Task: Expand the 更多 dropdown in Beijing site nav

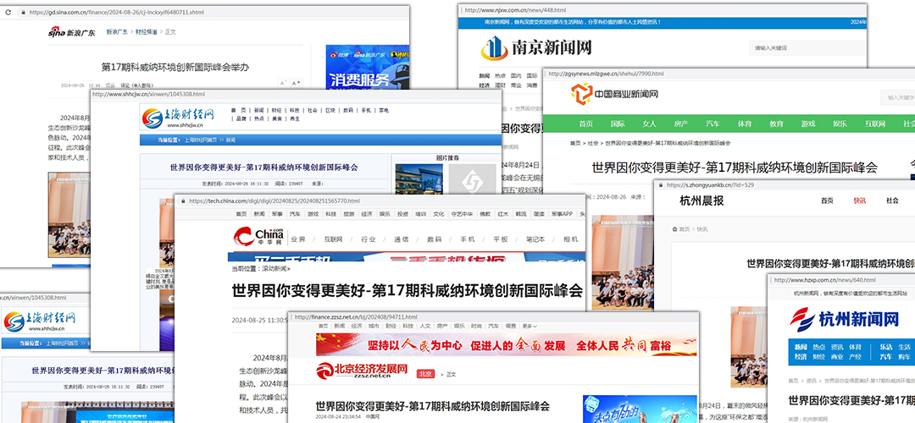Action: click(529, 326)
